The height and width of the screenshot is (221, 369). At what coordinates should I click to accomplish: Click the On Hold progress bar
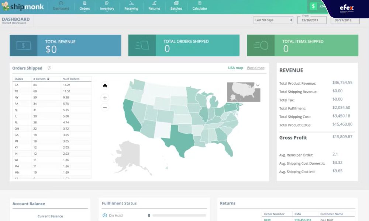(x=179, y=215)
